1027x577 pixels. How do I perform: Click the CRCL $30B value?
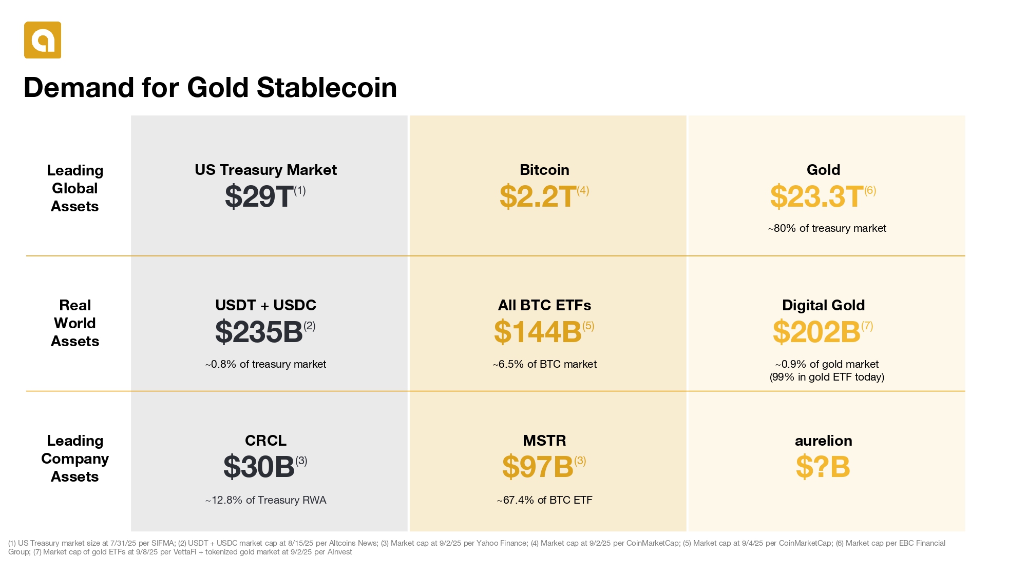tap(259, 467)
